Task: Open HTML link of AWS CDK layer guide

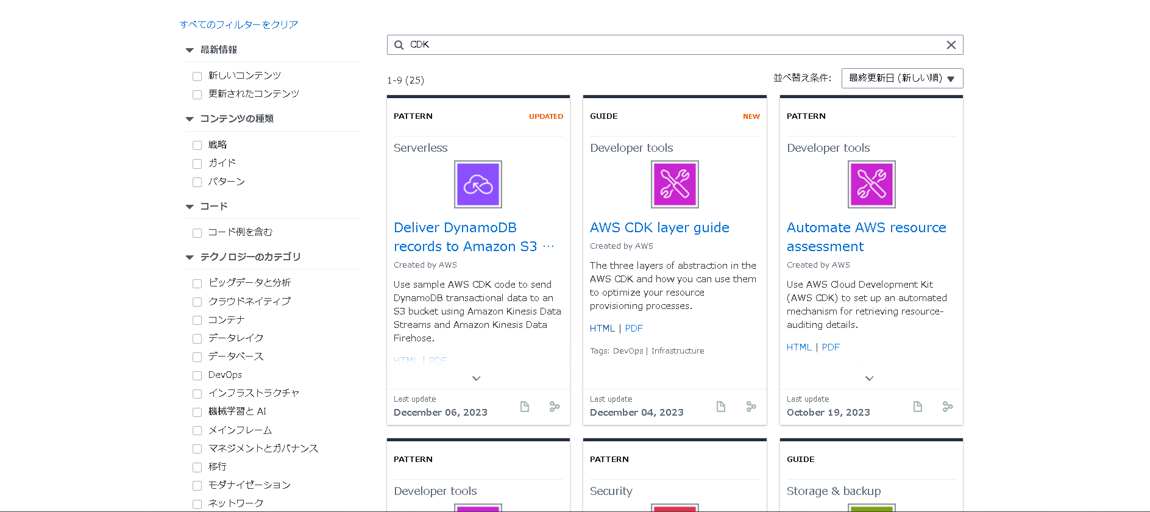Action: (x=602, y=329)
